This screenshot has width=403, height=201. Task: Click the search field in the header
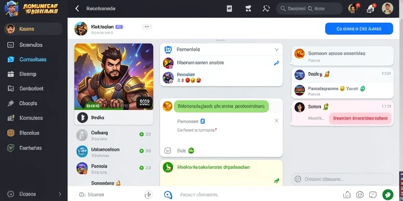click(309, 9)
